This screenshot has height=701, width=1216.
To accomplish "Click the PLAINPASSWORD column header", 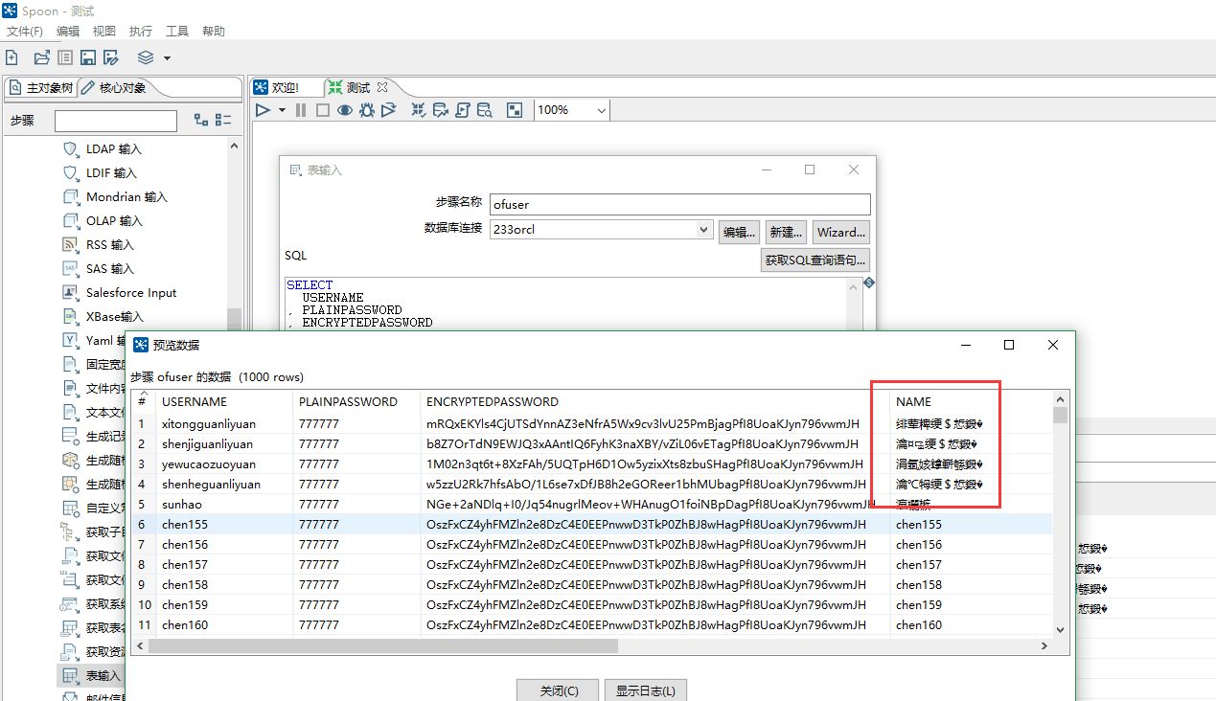I will [x=356, y=401].
